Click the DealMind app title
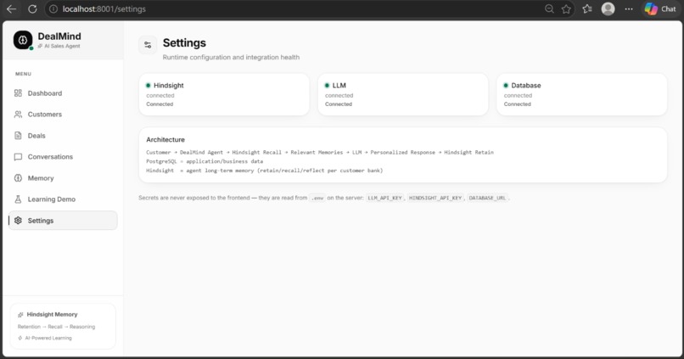The width and height of the screenshot is (684, 359). point(59,36)
